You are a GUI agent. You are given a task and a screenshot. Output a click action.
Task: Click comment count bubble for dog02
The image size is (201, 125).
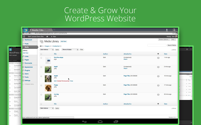click(158, 76)
